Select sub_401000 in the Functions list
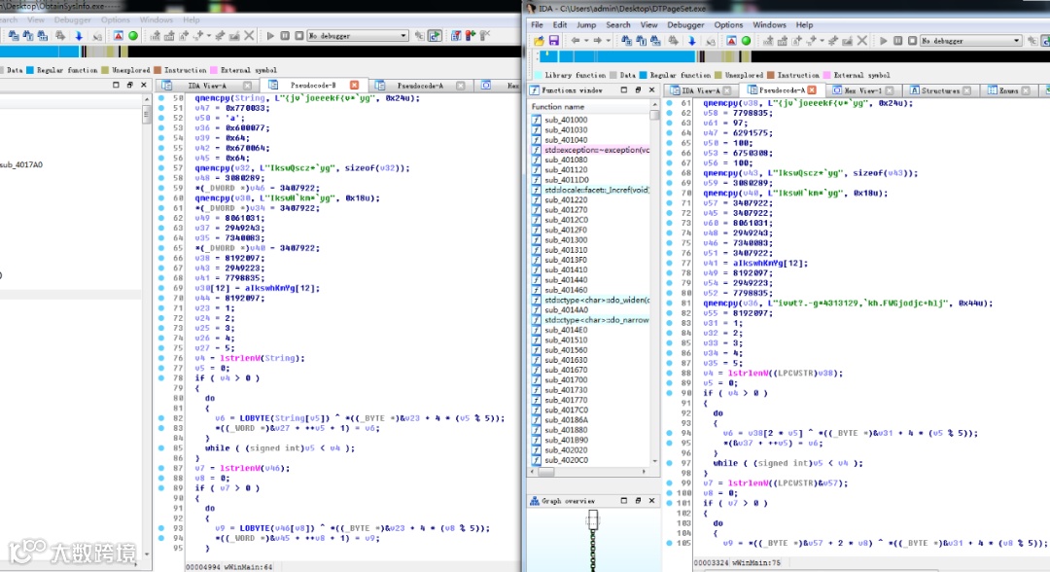The height and width of the screenshot is (572, 1050). [566, 120]
